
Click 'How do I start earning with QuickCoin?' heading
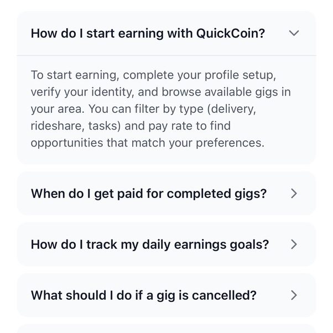pyautogui.click(x=148, y=33)
